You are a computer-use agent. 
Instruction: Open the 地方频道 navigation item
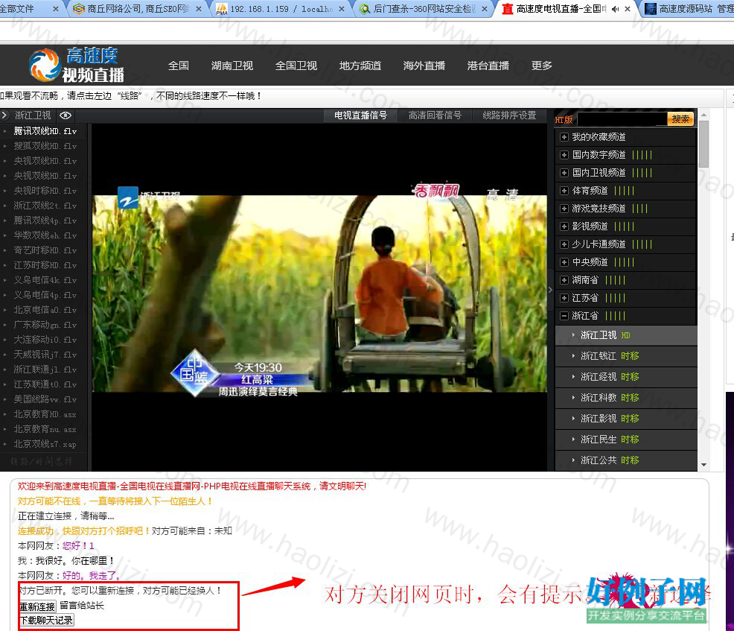pos(360,66)
